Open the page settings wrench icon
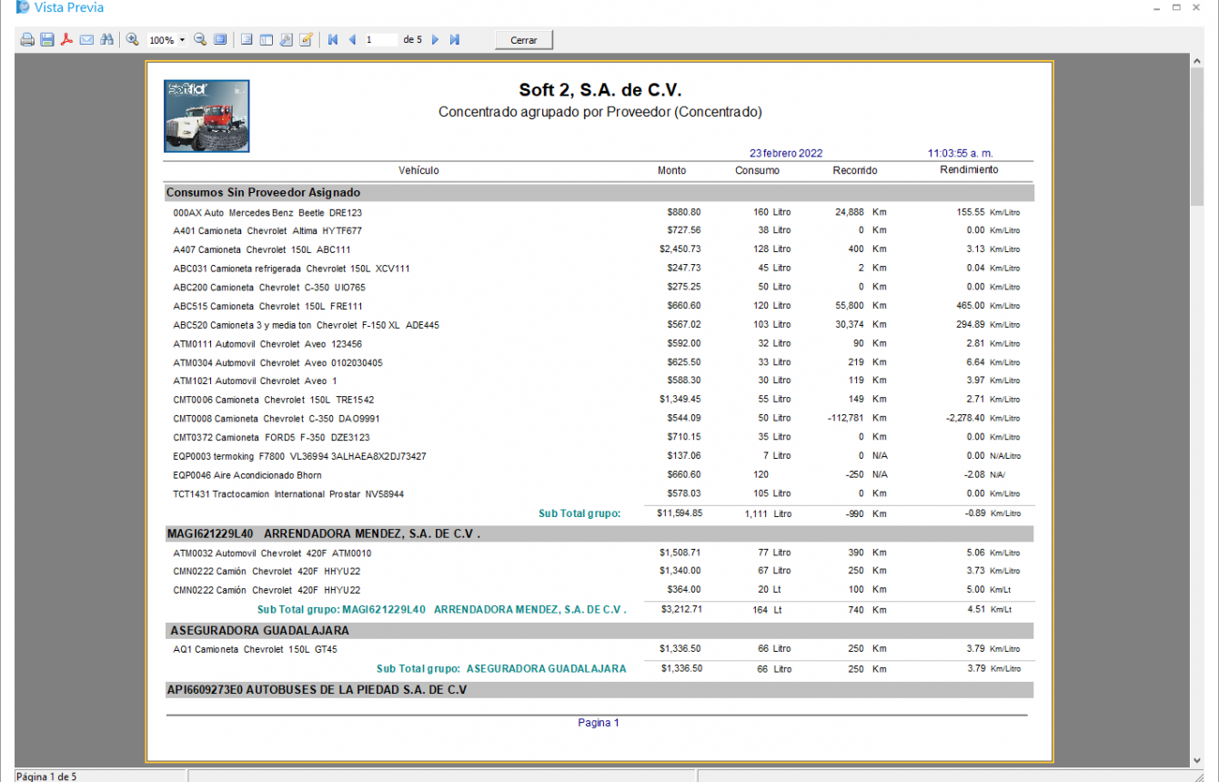Viewport: 1219px width, 782px height. tap(286, 40)
